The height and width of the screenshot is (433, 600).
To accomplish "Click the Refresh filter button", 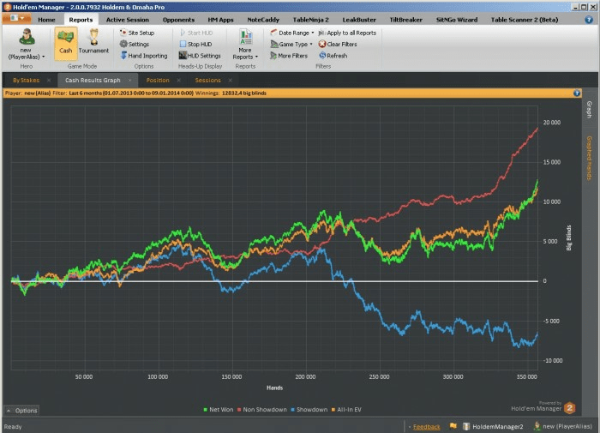I will [x=333, y=56].
